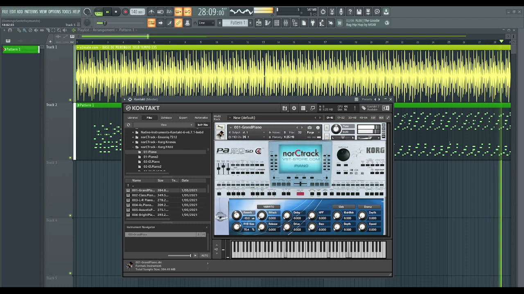The width and height of the screenshot is (524, 294).
Task: Click the Play/Pause transport button
Action: tap(107, 12)
